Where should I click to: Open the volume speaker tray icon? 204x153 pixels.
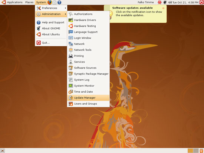click(170, 2)
